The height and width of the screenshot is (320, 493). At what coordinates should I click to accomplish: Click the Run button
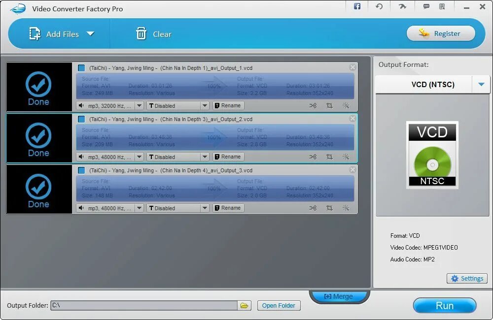coord(445,306)
